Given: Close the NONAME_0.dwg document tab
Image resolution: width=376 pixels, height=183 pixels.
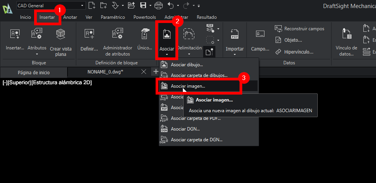Looking at the screenshot, I should click(144, 72).
